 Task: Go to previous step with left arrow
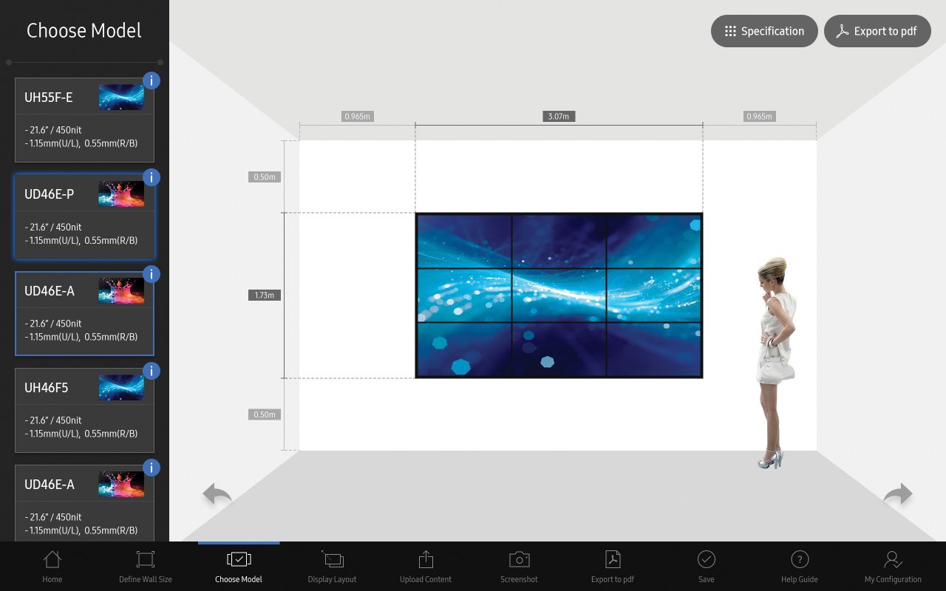pos(217,494)
